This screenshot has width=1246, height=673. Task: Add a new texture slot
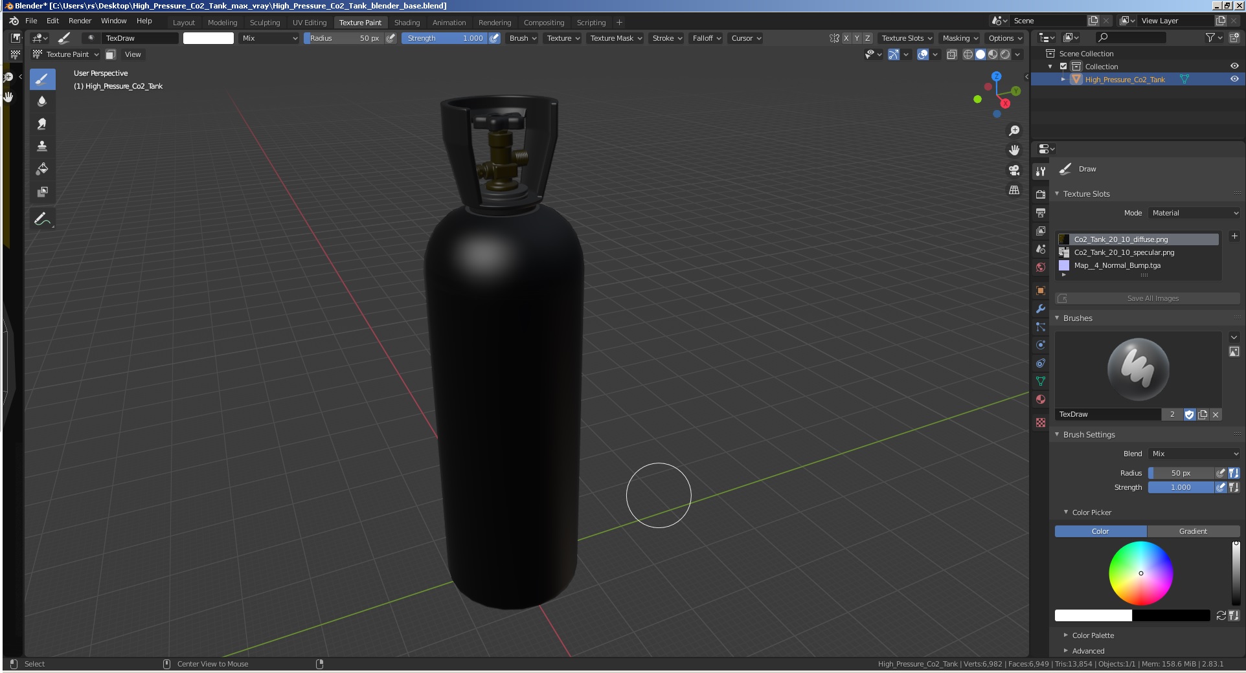point(1234,237)
